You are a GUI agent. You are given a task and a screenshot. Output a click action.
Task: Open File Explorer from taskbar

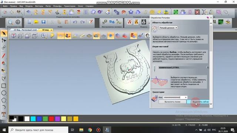tap(81, 130)
